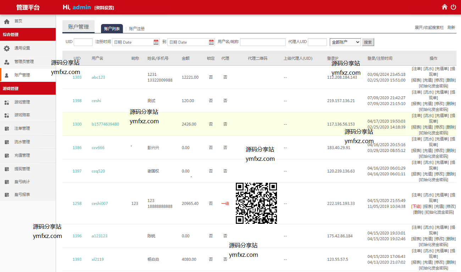Screen dimensions: 461x272
Task: Click username link abc123
Action: click(98, 77)
